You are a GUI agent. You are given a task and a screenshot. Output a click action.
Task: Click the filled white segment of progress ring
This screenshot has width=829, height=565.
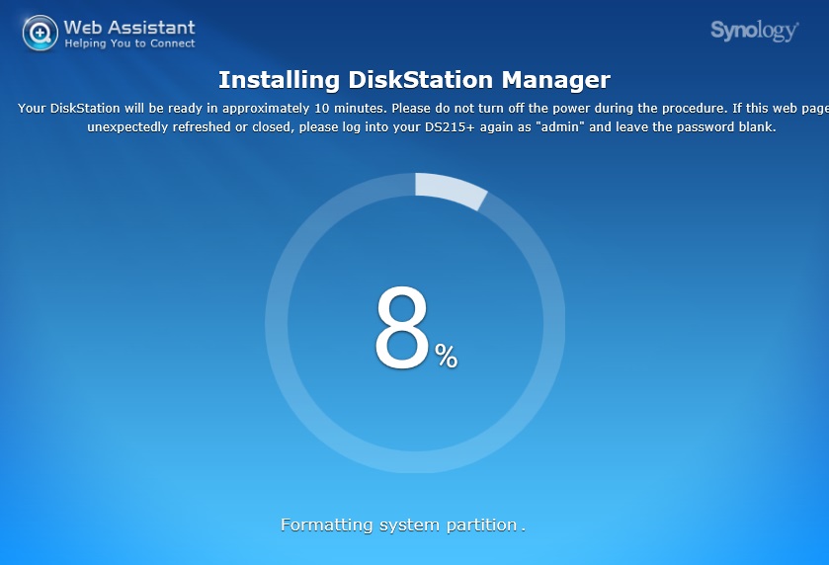click(451, 190)
